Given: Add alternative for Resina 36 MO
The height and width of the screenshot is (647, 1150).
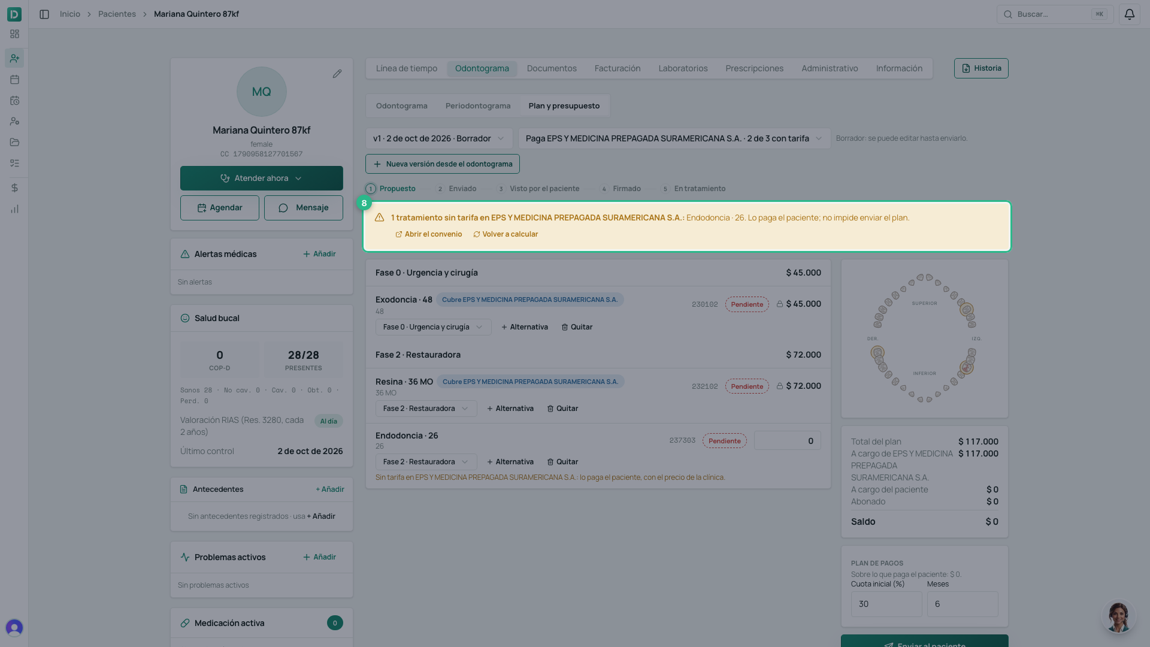Looking at the screenshot, I should (510, 409).
